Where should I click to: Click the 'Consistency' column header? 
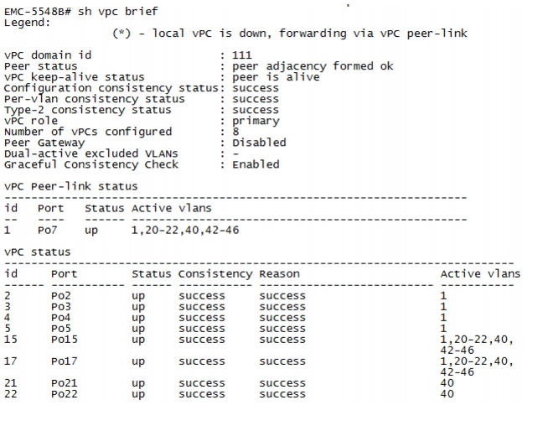click(x=215, y=274)
